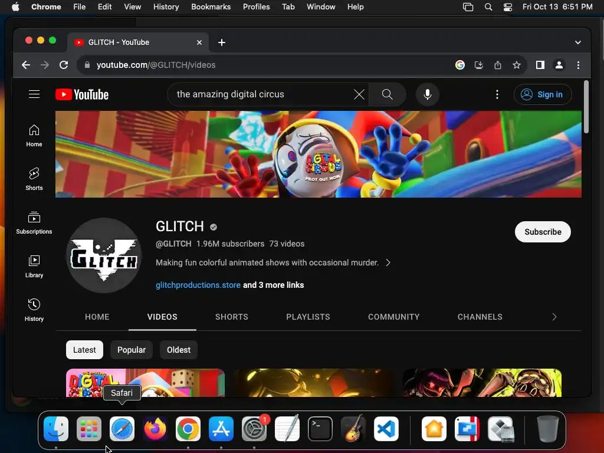The width and height of the screenshot is (604, 453).
Task: Clear the search box with the X
Action: (359, 94)
